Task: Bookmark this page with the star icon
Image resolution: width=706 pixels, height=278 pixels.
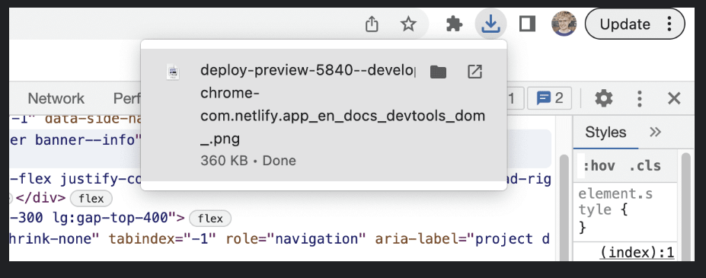Action: coord(408,24)
